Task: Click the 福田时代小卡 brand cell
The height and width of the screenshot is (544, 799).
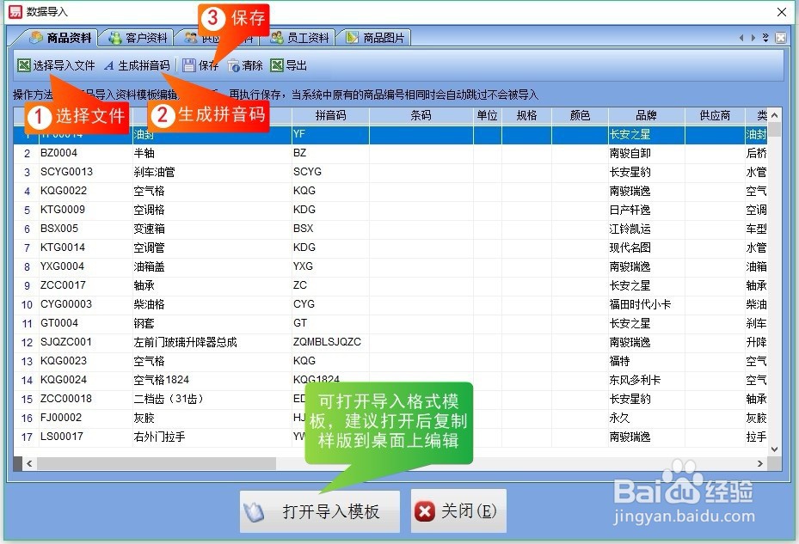Action: click(646, 304)
